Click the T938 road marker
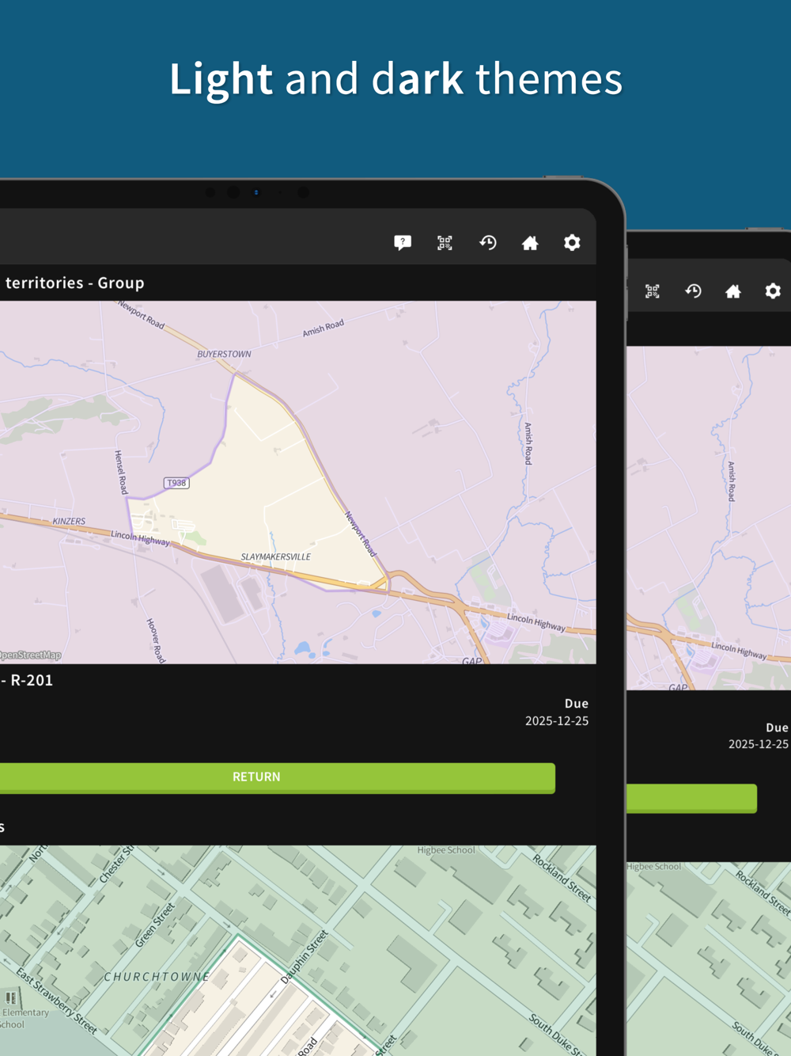This screenshot has height=1056, width=791. tap(176, 483)
